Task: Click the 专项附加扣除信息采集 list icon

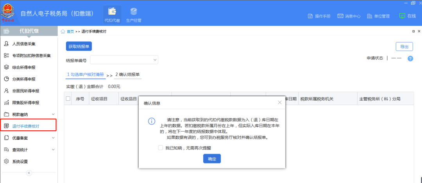Action: point(7,56)
